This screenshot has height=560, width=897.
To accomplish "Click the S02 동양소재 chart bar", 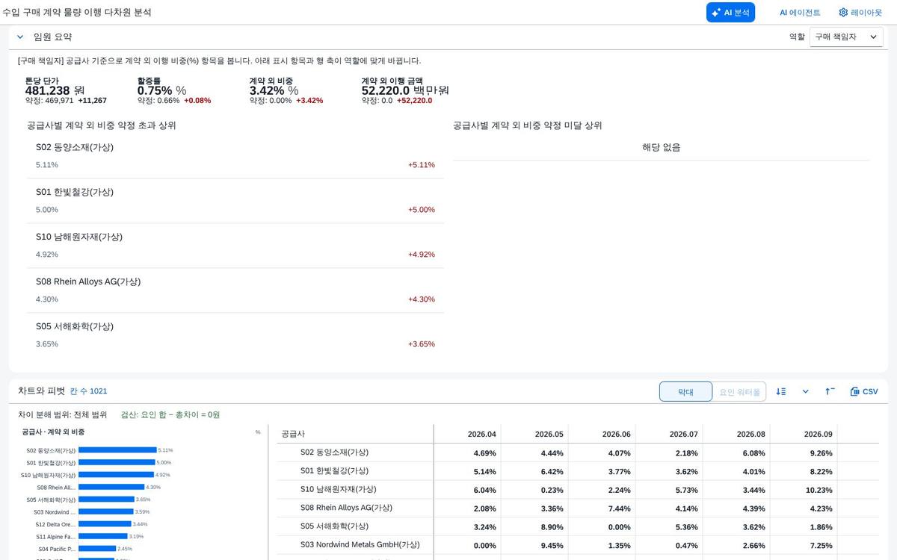I will 117,450.
